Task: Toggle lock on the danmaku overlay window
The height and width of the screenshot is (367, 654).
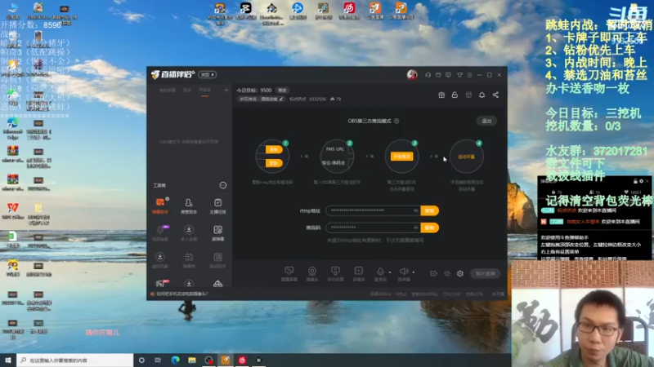Action: [x=635, y=181]
